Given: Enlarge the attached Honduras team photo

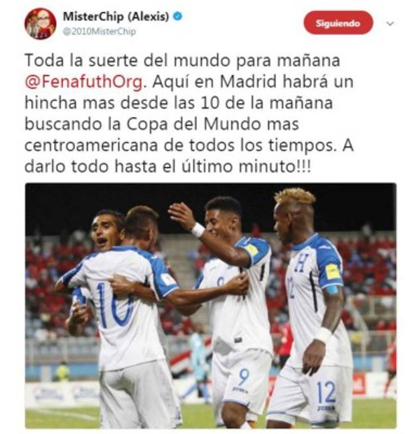Looking at the screenshot, I should click(x=211, y=306).
